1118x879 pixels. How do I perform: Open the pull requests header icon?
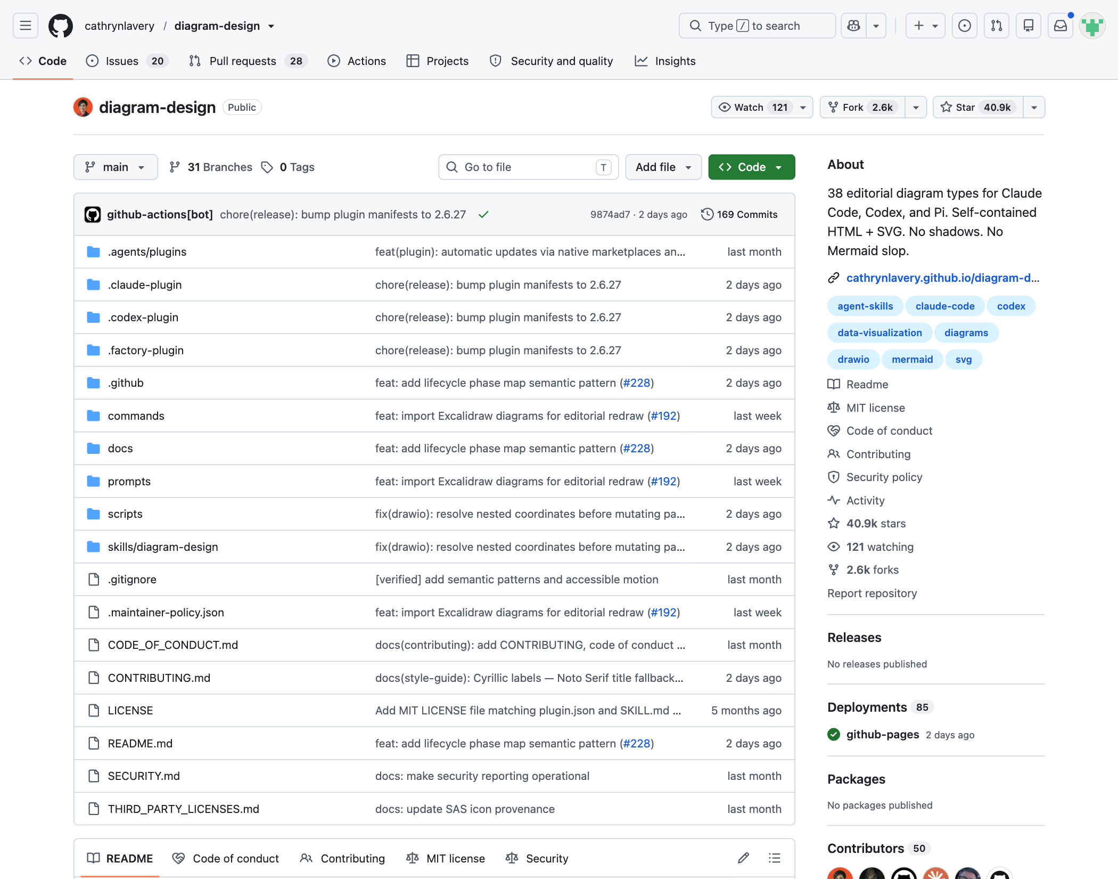click(996, 26)
